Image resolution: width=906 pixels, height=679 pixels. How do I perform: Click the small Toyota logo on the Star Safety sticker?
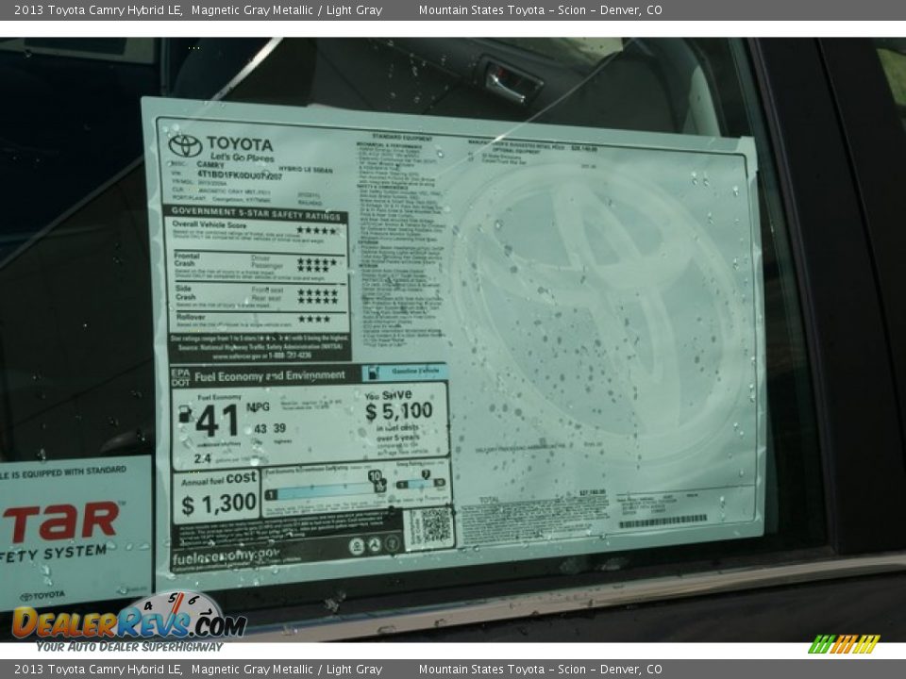click(42, 596)
